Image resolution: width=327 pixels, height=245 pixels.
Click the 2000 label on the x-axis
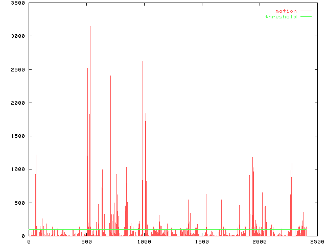[259, 241]
